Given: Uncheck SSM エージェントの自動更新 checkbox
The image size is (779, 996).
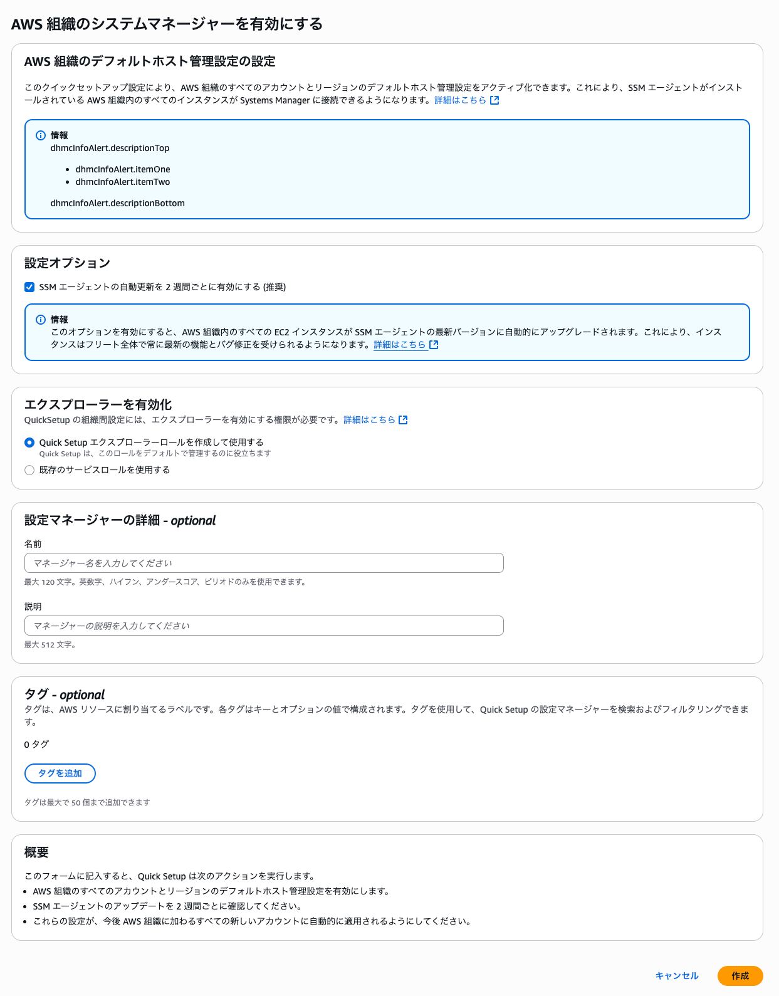Looking at the screenshot, I should 29,287.
